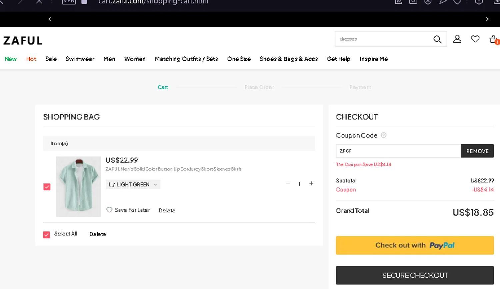The height and width of the screenshot is (289, 500).
Task: Open the user account icon
Action: [457, 39]
